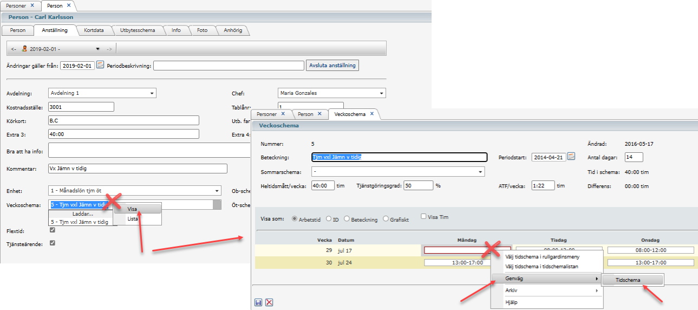
Task: Close the Person tab in back window
Action: [x=68, y=5]
